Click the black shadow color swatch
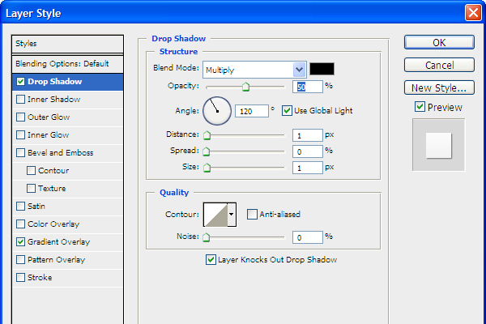 (322, 69)
